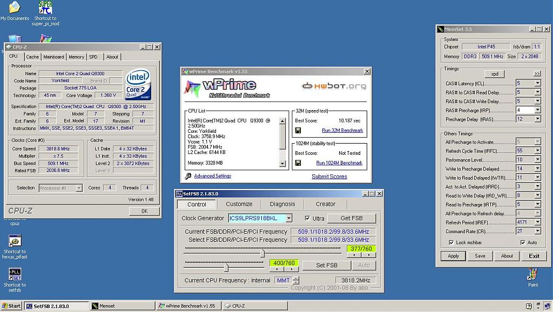553x312 pixels.
Task: Click the hwbot.org logo
Action: point(334,86)
